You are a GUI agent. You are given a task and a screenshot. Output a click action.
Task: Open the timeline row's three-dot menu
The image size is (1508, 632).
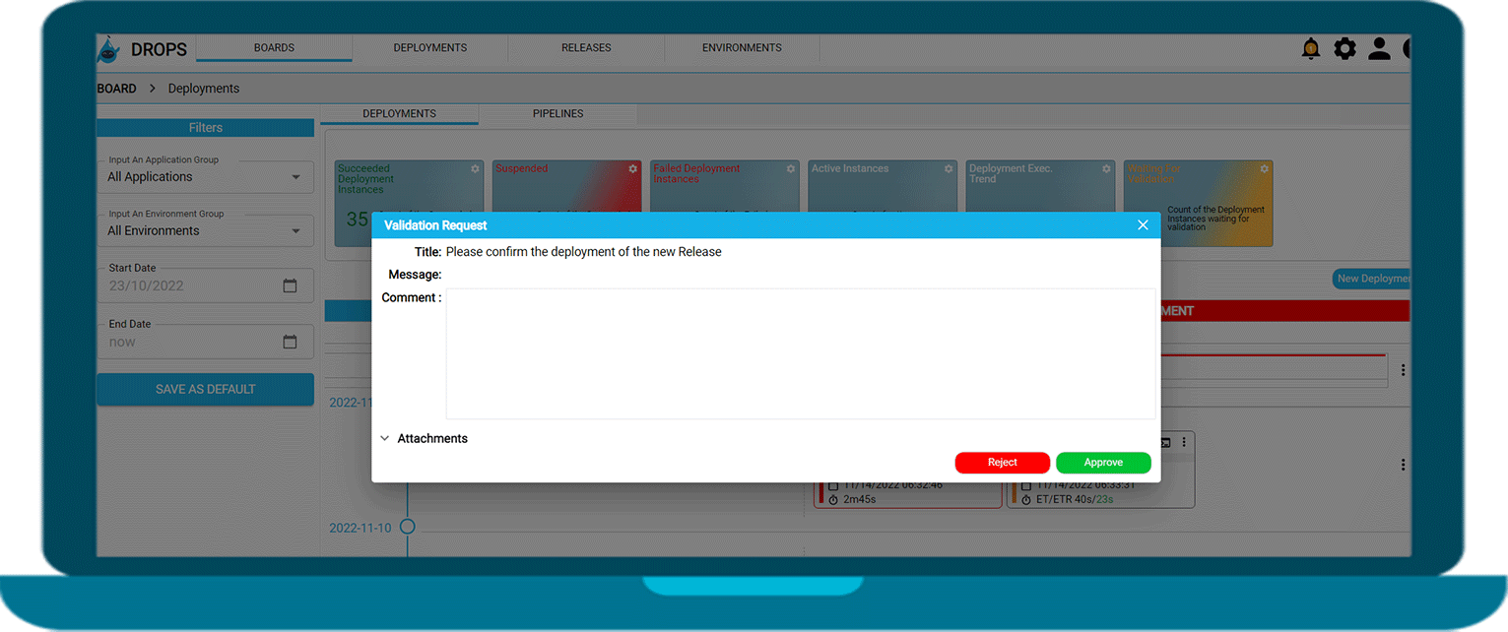[1403, 465]
